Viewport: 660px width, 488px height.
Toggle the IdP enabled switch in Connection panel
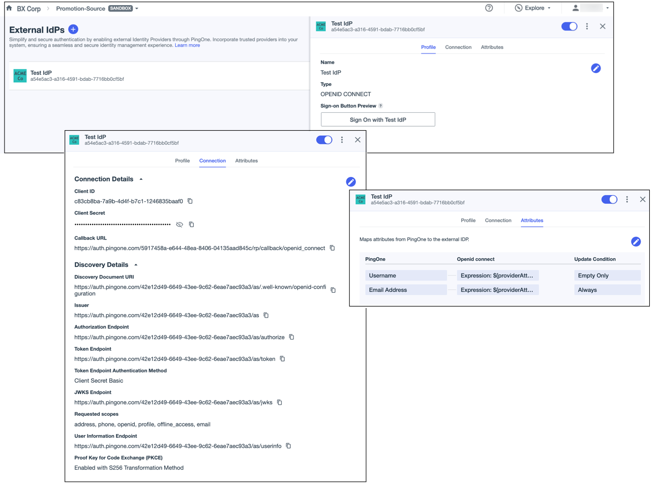click(x=324, y=140)
